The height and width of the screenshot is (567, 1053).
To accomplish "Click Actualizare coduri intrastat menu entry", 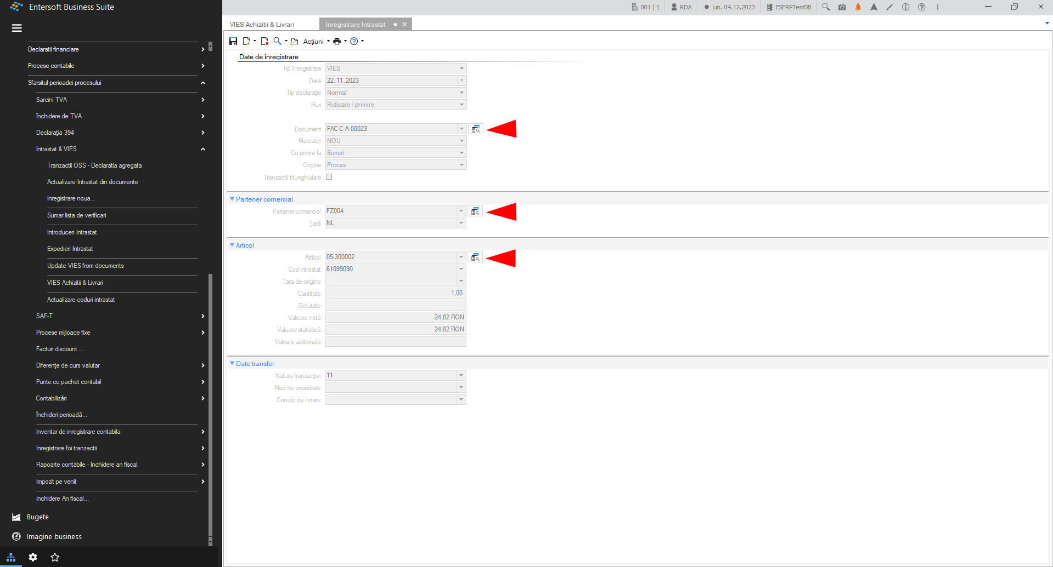I will point(81,300).
